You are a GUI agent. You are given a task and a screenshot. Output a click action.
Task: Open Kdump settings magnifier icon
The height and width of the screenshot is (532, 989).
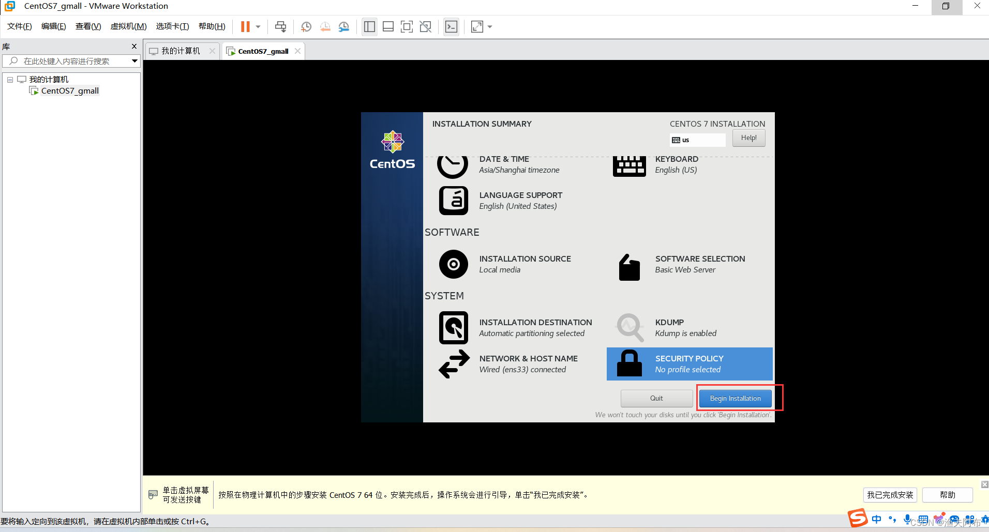(630, 327)
